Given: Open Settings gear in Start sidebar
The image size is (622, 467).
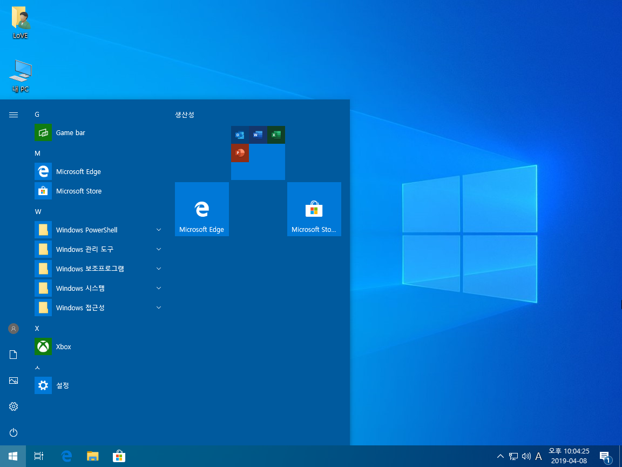Looking at the screenshot, I should click(x=13, y=406).
